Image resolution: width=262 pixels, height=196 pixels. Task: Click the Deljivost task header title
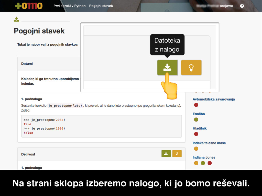(x=28, y=154)
